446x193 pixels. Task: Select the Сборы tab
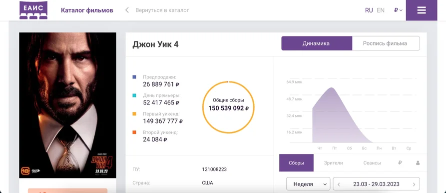pos(296,163)
